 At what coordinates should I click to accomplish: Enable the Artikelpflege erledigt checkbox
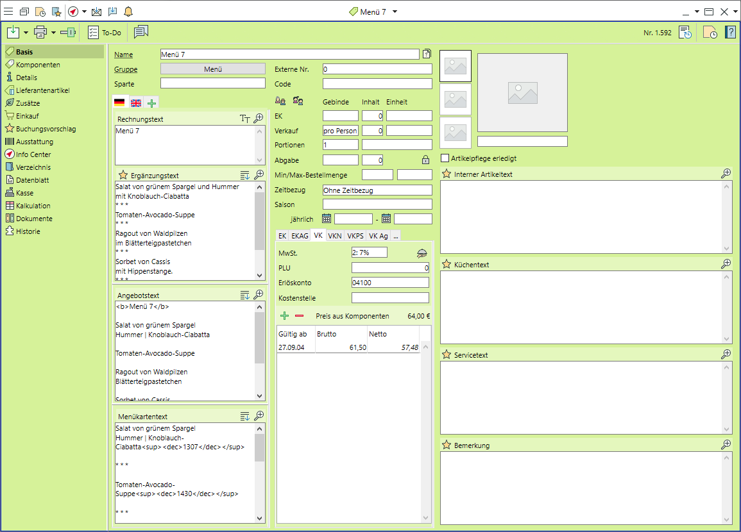[445, 158]
